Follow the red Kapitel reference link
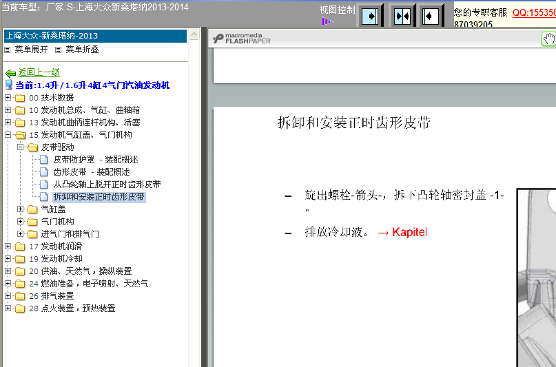This screenshot has width=556, height=367. coord(402,232)
